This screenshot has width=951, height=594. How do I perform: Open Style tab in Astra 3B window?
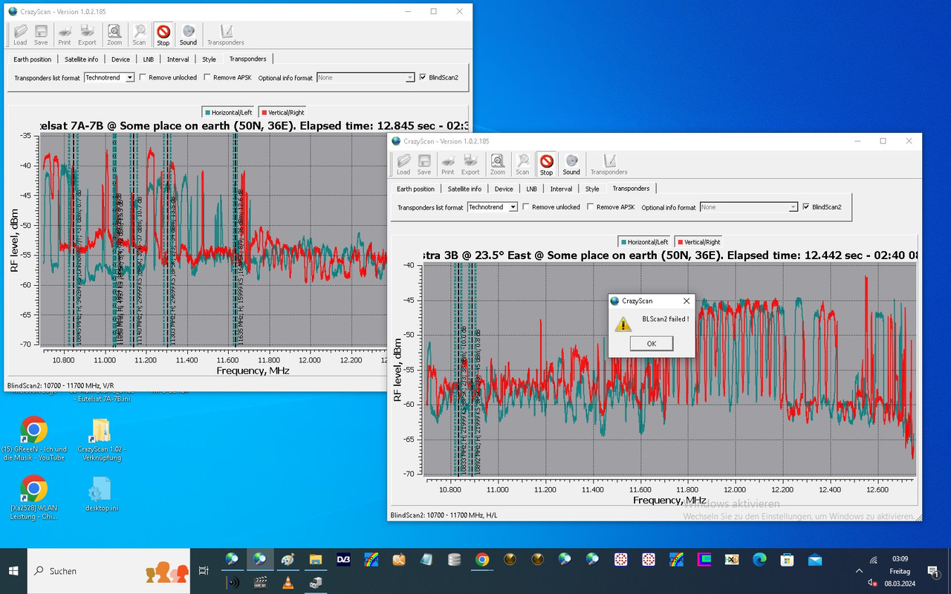pyautogui.click(x=592, y=189)
